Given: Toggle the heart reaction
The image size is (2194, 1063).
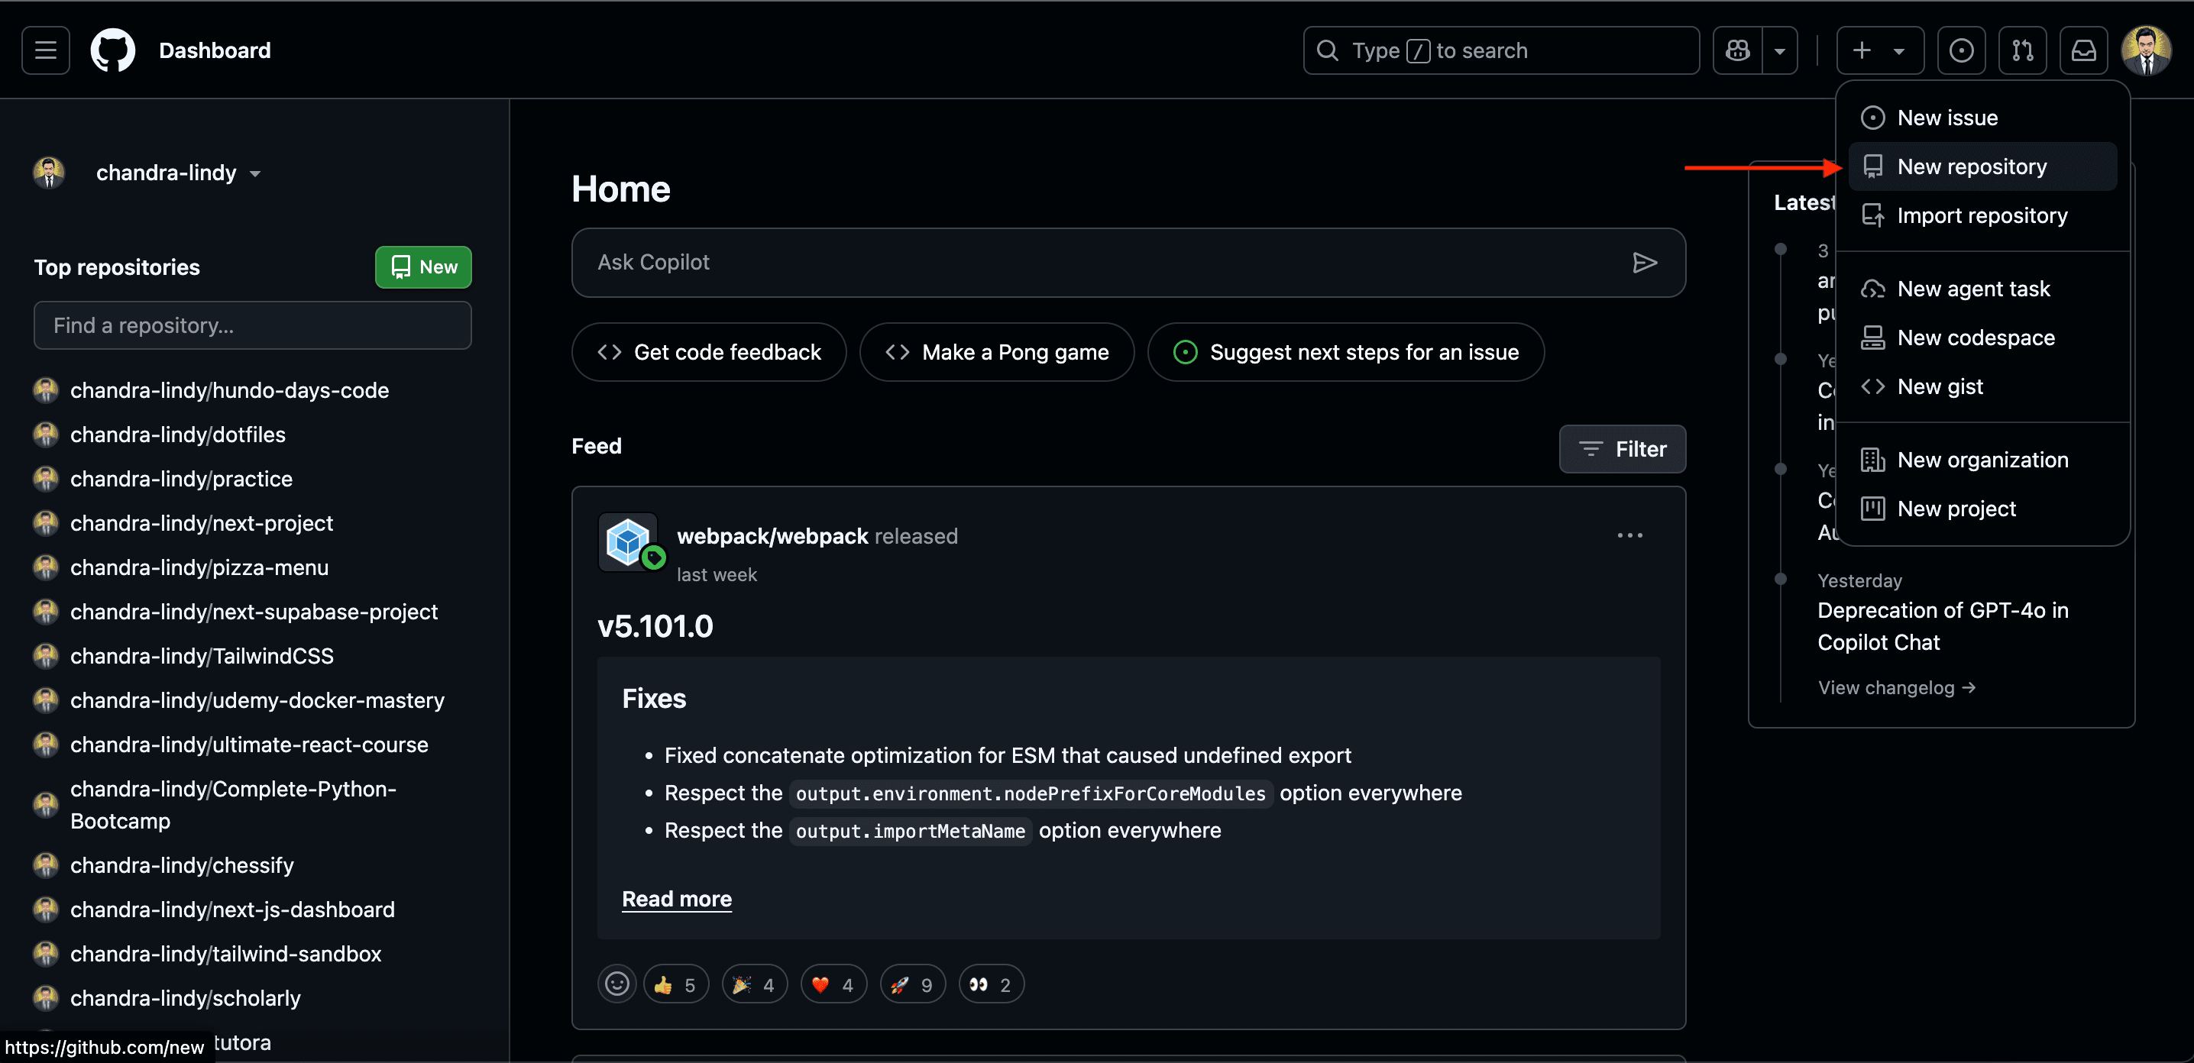Looking at the screenshot, I should 832,984.
